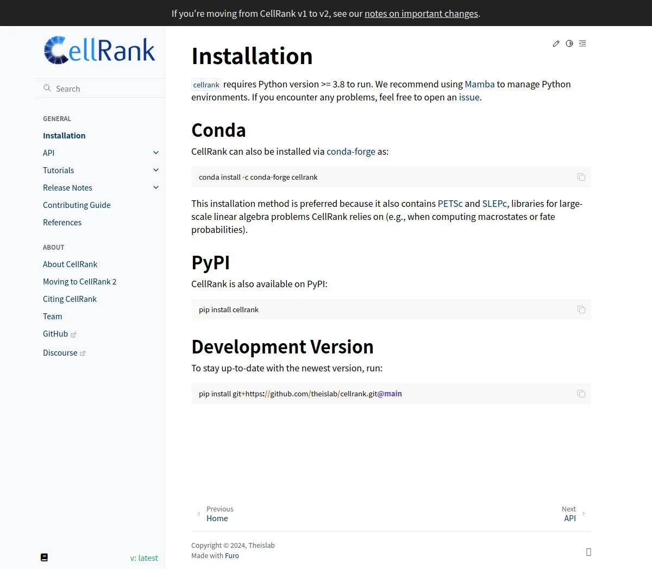Open the table of contents icon

click(x=582, y=43)
